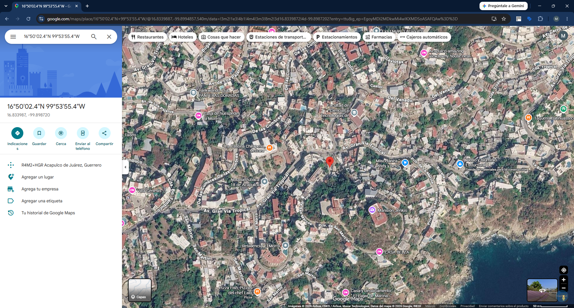
Task: Center map on your location
Action: (564, 270)
